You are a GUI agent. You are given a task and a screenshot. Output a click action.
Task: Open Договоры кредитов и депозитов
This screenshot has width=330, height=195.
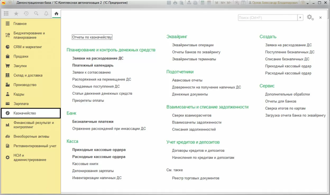[198, 151]
